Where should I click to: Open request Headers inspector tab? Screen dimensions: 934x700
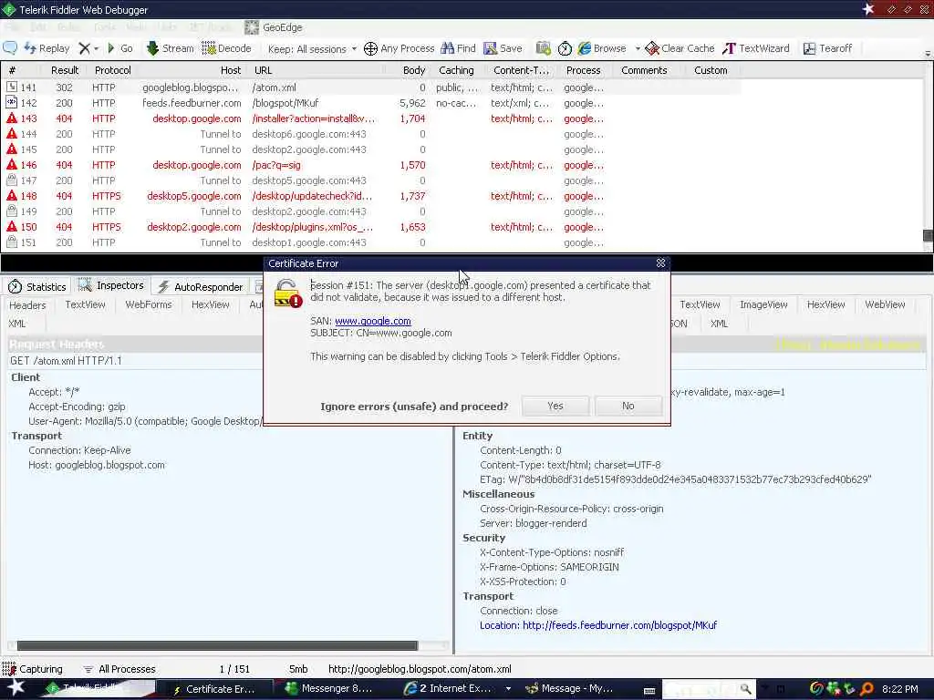(27, 304)
